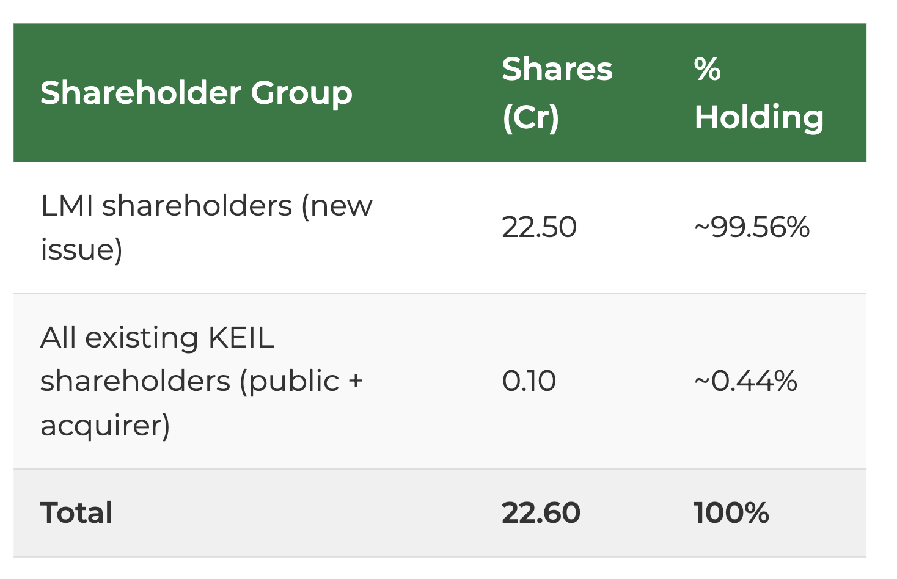
Task: Click the word Group in header
Action: pos(301,93)
